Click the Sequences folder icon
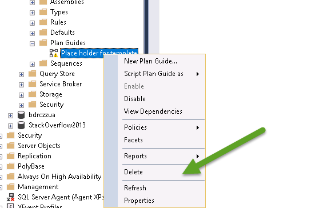 tap(43, 63)
